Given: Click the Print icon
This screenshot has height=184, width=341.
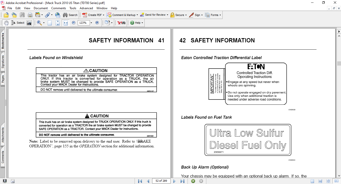Looking at the screenshot, I should coord(30,15).
